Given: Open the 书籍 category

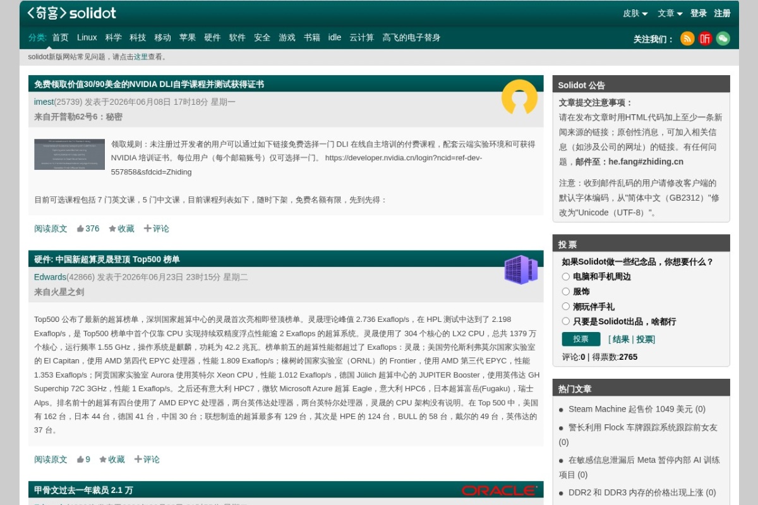Looking at the screenshot, I should 312,37.
